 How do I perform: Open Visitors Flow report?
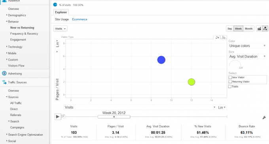coord(16,66)
